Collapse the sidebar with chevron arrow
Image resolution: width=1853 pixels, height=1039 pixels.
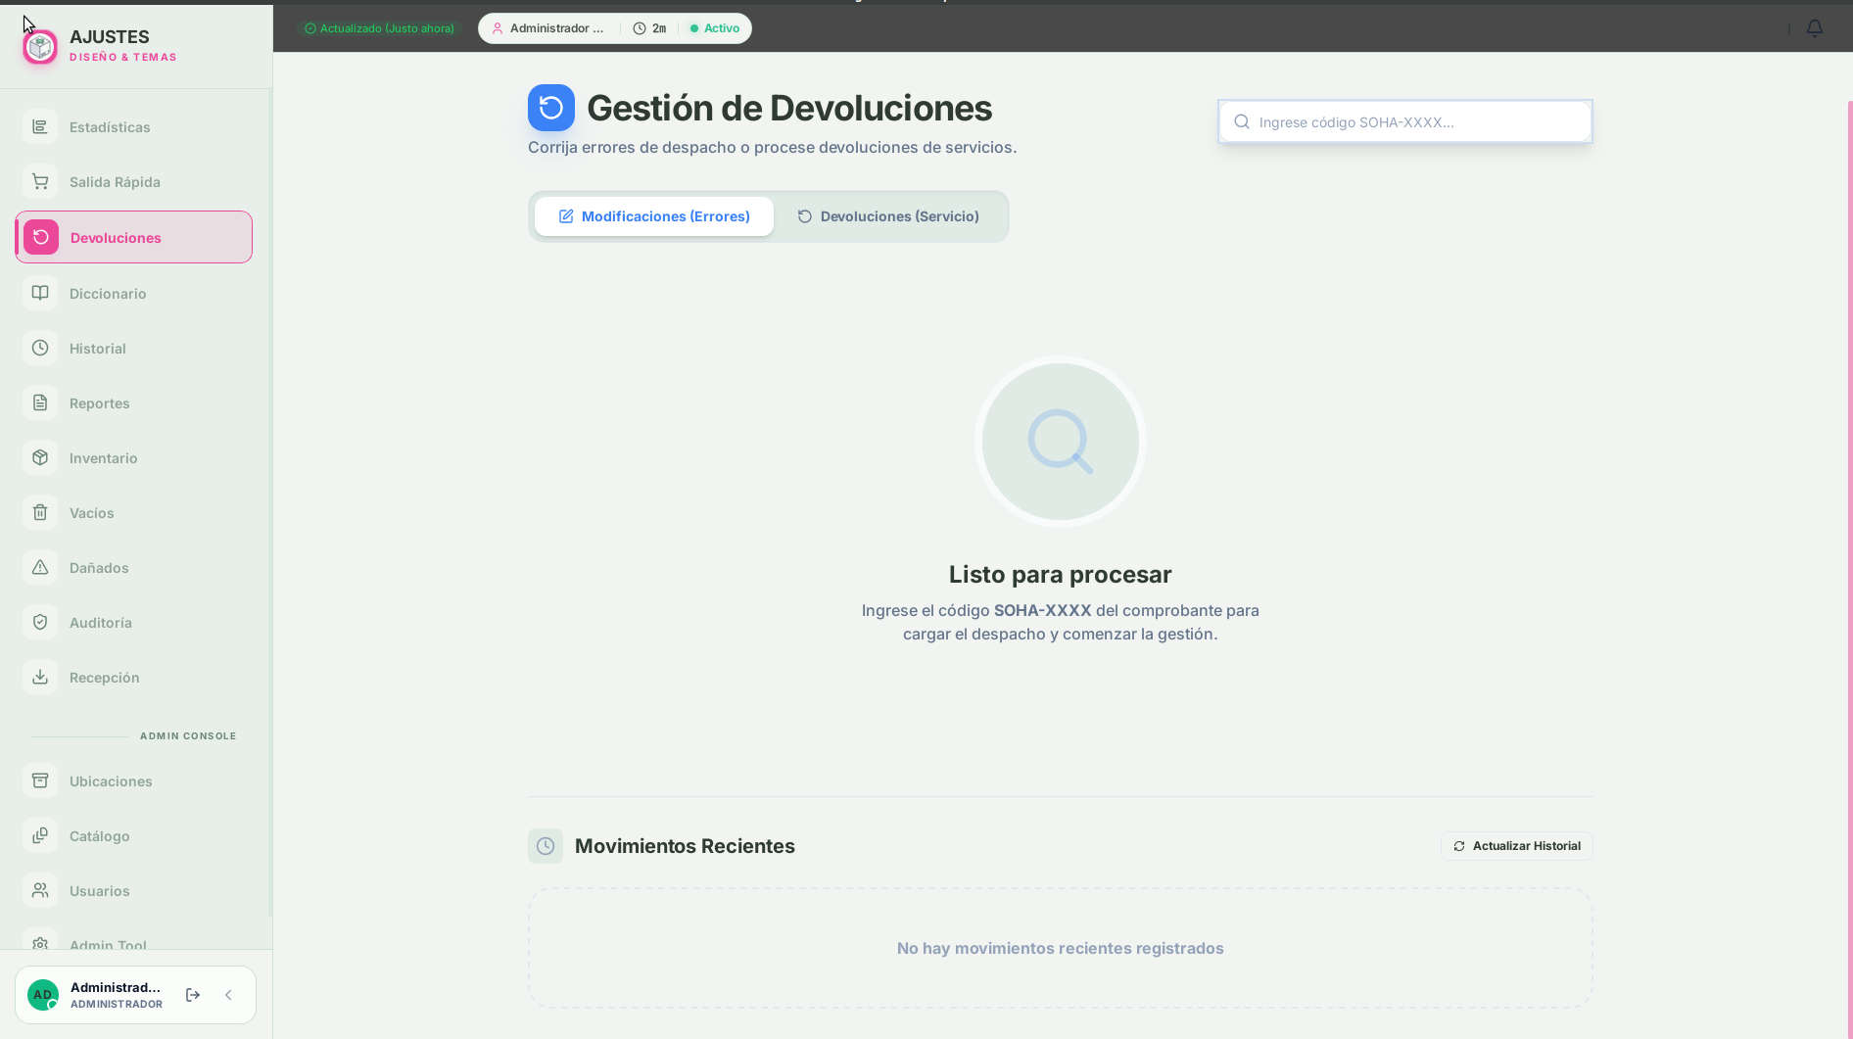tap(228, 995)
